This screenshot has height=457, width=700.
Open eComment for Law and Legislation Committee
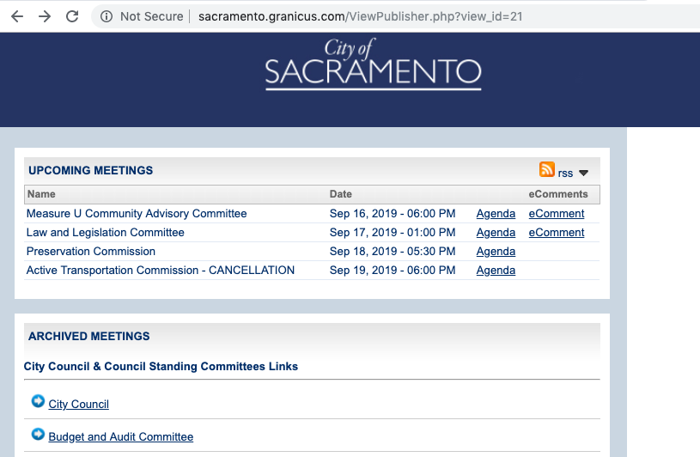[x=557, y=233]
